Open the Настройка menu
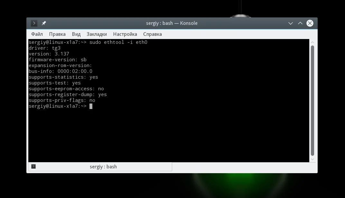 (x=125, y=34)
